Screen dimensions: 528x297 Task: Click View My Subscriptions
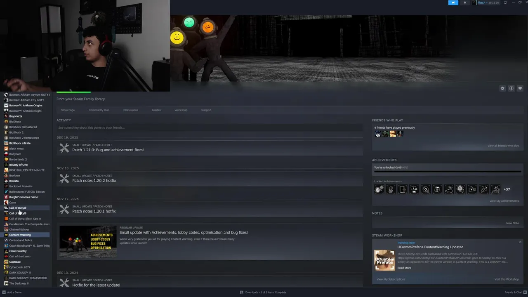point(391,279)
